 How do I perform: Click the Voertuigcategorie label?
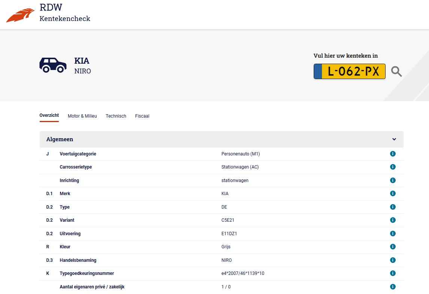(78, 154)
